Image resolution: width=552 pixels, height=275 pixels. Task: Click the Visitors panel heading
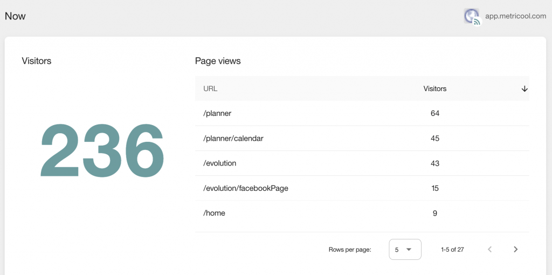37,61
